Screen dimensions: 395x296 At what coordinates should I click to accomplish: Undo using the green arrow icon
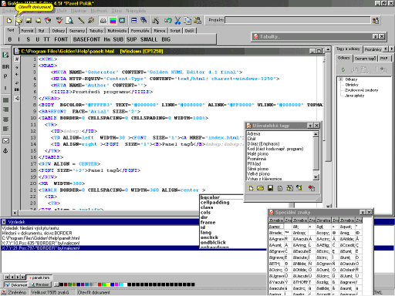coord(168,20)
